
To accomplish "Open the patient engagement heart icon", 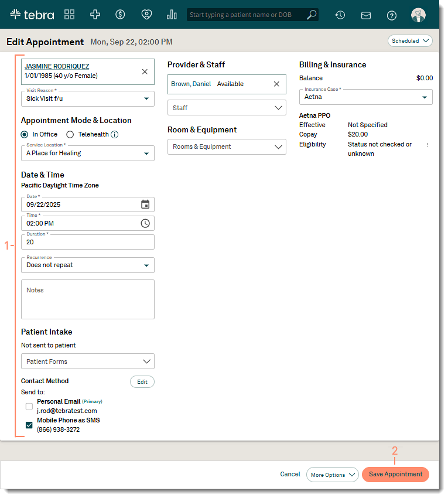I will 146,15.
